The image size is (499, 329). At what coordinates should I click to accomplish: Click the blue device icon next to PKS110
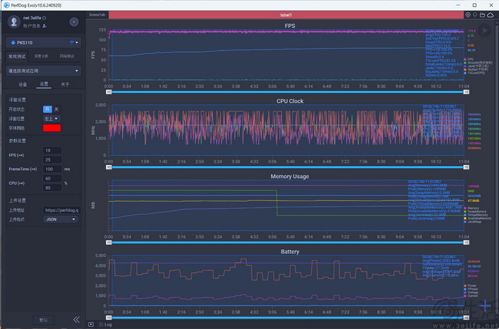tap(13, 43)
